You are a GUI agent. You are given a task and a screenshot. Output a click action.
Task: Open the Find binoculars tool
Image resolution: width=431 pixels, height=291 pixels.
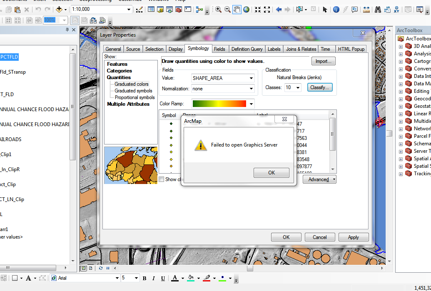click(x=378, y=10)
